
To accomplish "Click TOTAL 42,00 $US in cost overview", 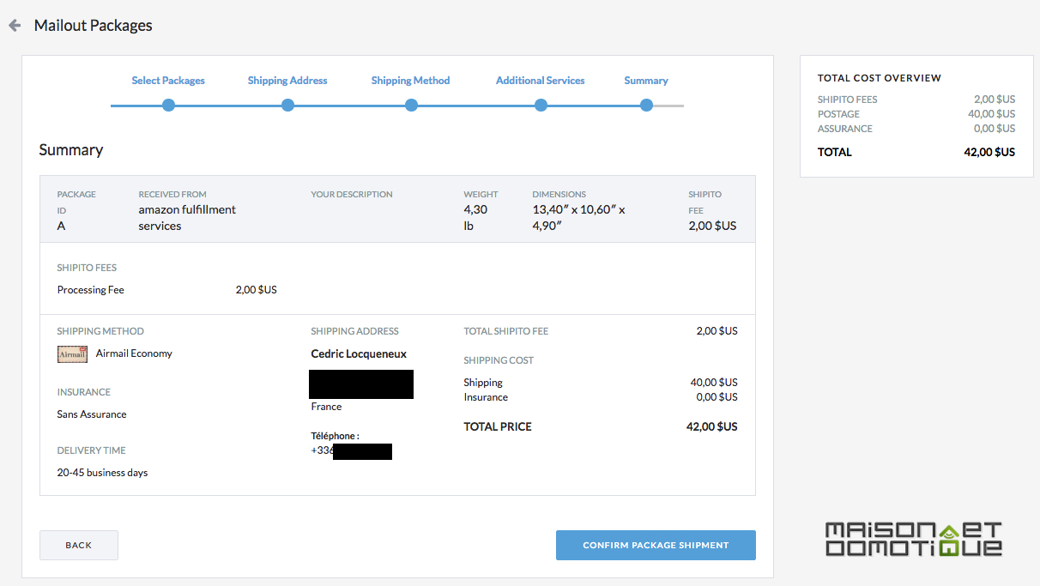I will click(916, 152).
